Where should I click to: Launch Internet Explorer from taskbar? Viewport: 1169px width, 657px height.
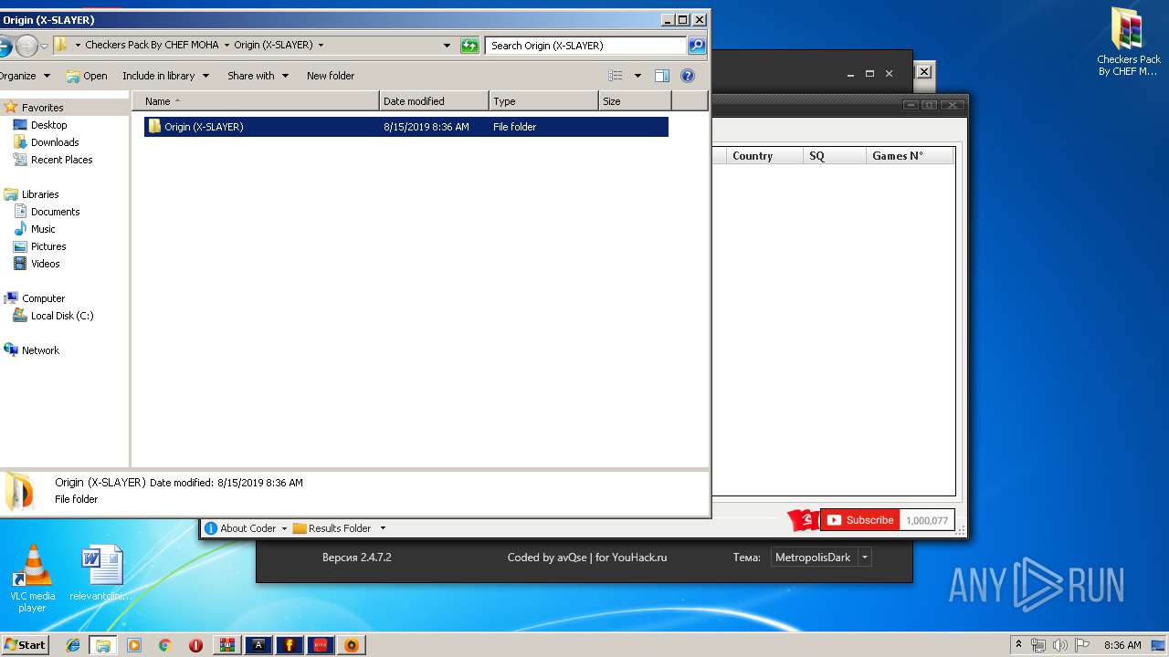pos(73,645)
